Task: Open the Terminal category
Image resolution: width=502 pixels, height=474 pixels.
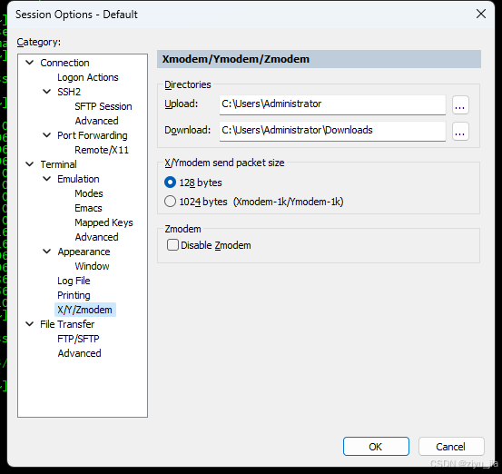Action: coord(59,164)
